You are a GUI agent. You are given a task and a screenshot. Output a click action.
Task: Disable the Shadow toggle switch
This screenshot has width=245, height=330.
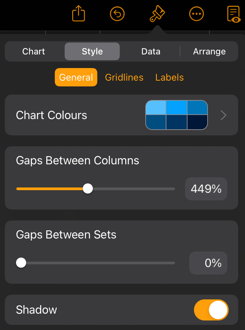pos(211,310)
